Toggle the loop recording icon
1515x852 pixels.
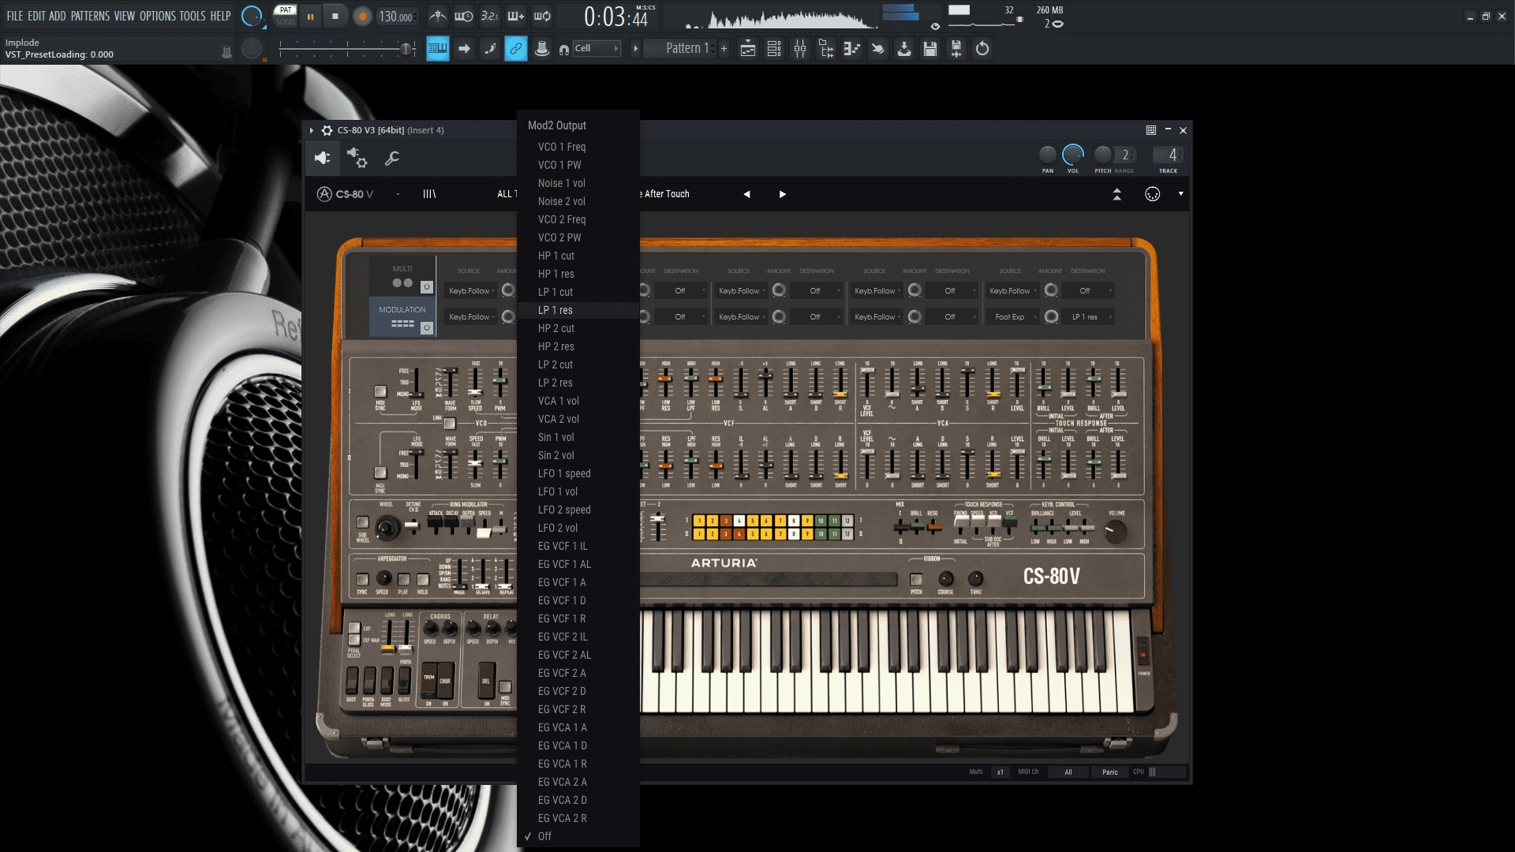[x=542, y=16]
